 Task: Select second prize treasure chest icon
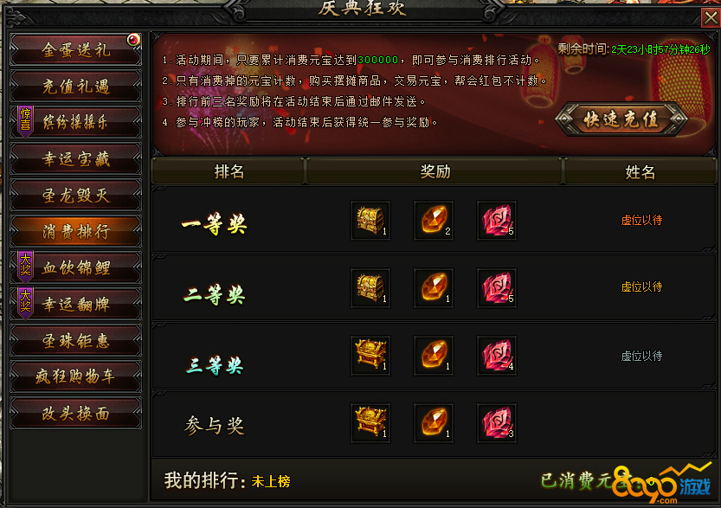370,288
